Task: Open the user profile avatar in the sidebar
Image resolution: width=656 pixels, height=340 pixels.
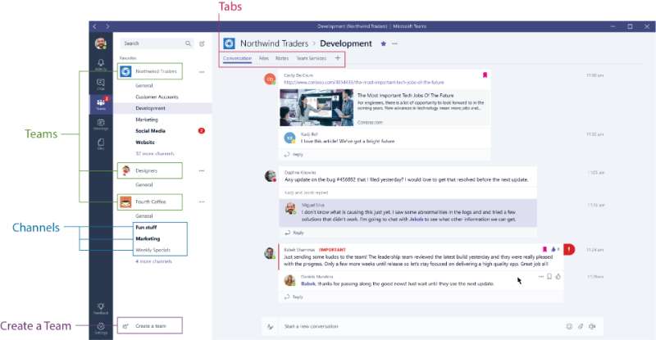Action: click(x=100, y=43)
